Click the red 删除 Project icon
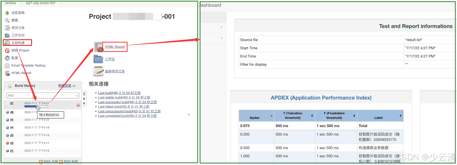457x165 pixels. tap(7, 51)
